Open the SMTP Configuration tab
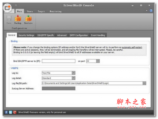The width and height of the screenshot is (158, 119). click(79, 35)
